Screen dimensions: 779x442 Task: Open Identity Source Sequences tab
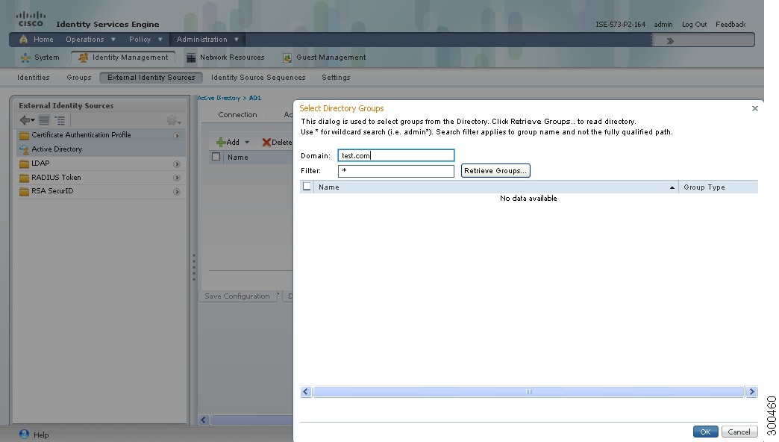coord(258,78)
